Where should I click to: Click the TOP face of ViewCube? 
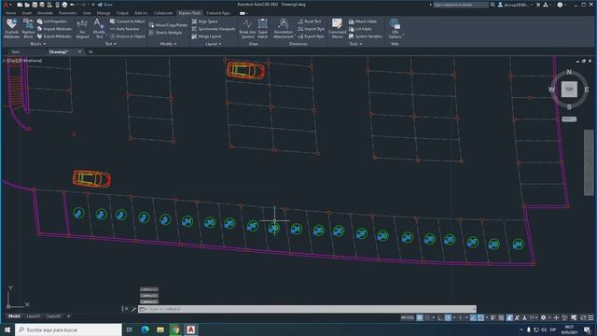pos(569,90)
